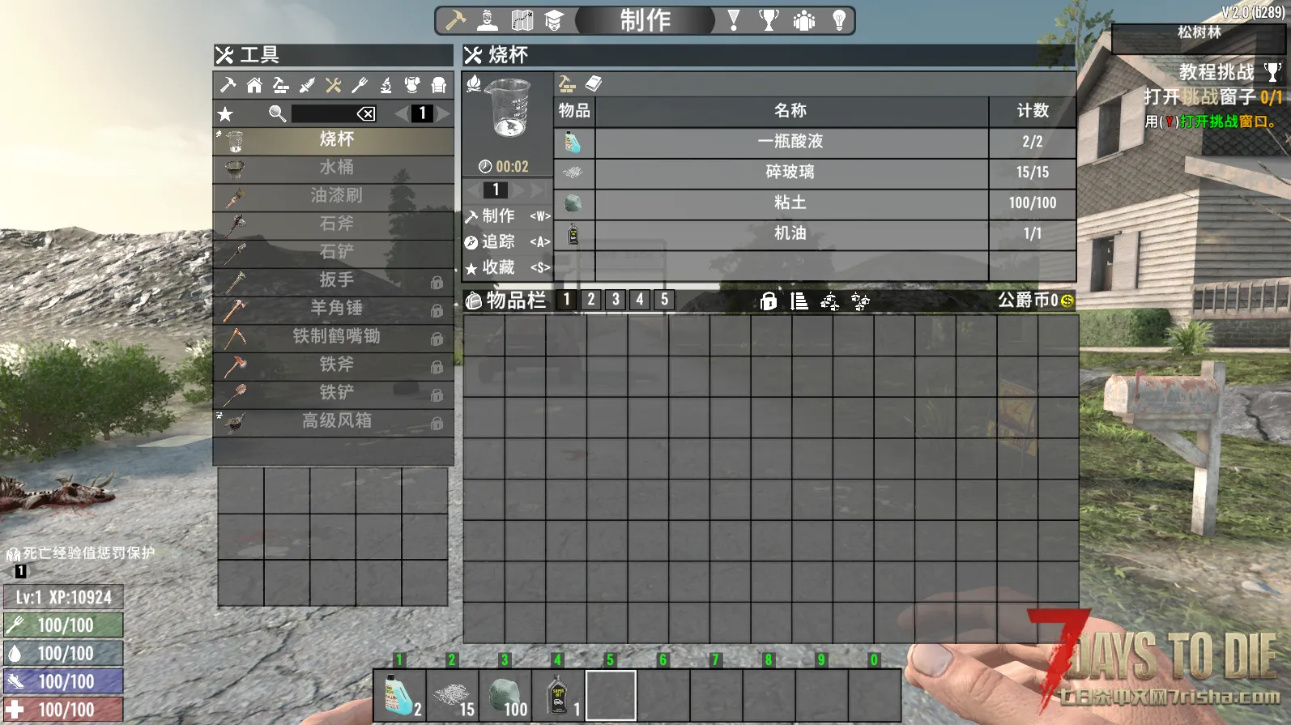Show ingredients tab with hammer-bricks icon
The image size is (1291, 725).
[x=567, y=83]
